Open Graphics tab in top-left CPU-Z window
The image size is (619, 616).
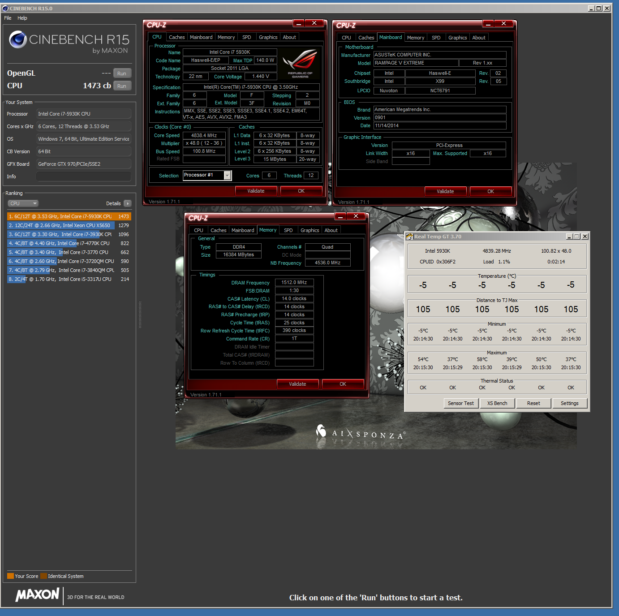click(x=268, y=37)
